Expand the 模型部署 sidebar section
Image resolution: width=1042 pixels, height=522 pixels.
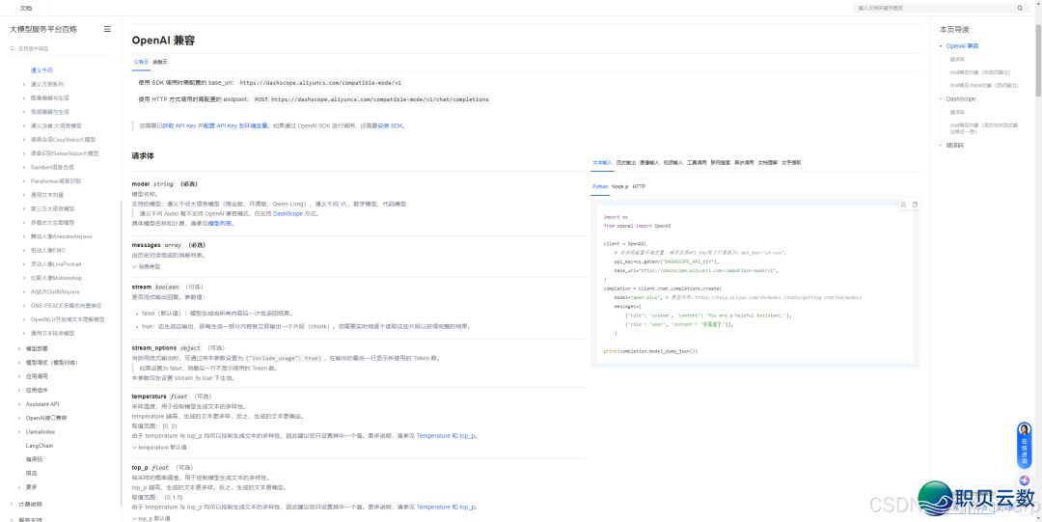[x=37, y=348]
